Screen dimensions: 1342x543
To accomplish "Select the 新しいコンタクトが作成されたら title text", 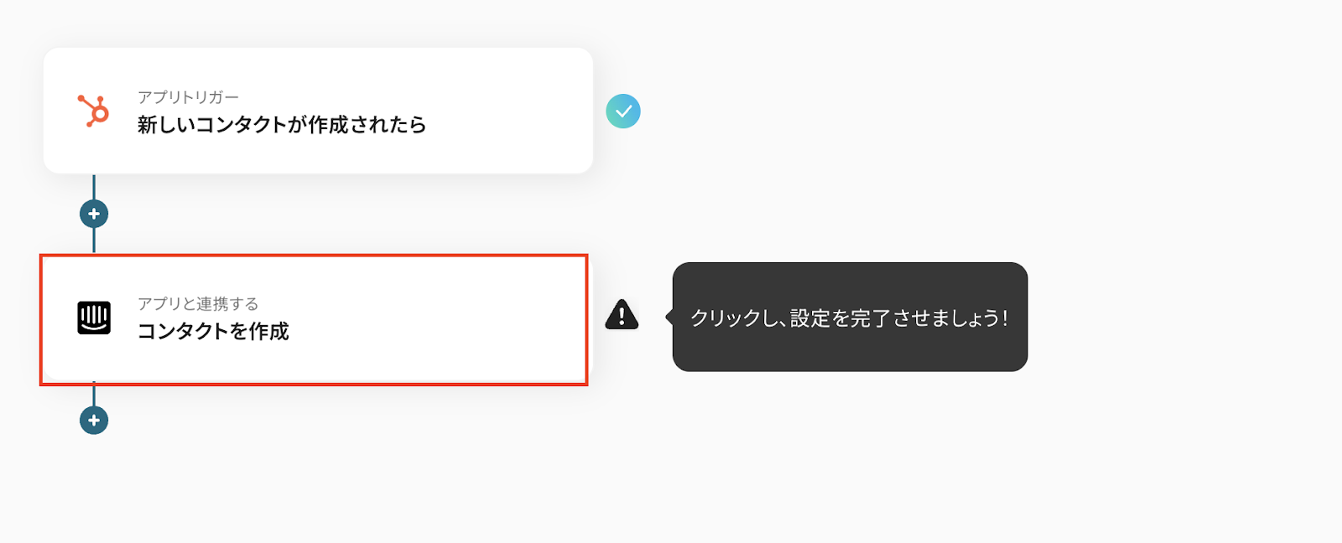I will pyautogui.click(x=282, y=125).
